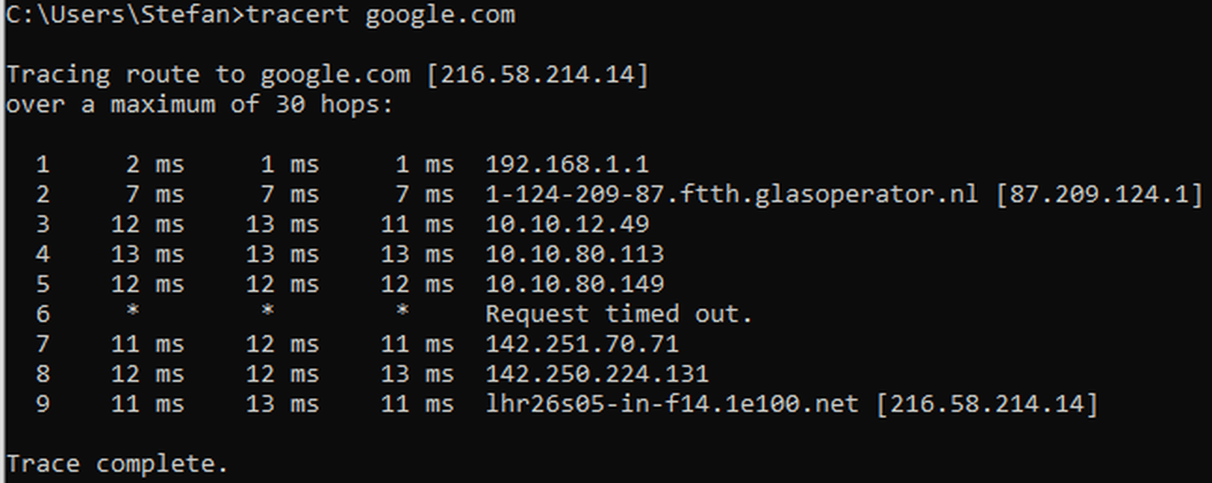Click the prompt path C:\Users\Stefan
The height and width of the screenshot is (483, 1212).
118,15
